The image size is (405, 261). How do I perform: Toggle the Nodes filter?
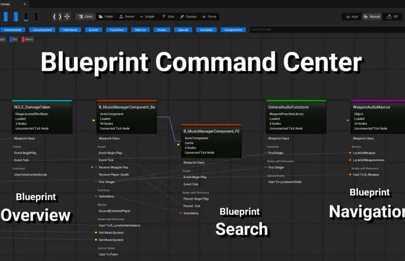(162, 30)
